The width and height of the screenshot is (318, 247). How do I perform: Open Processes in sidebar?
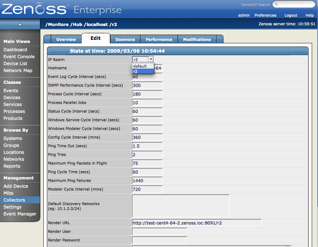click(x=14, y=111)
